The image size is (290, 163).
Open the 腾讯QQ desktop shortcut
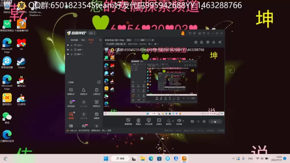[x=21, y=81]
